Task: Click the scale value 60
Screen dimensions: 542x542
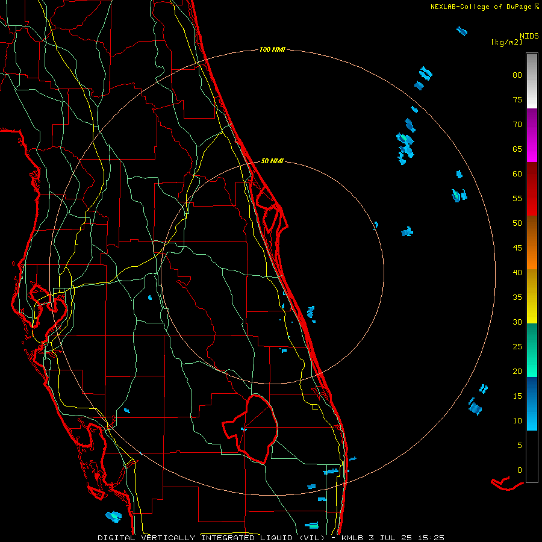Action: [x=517, y=174]
